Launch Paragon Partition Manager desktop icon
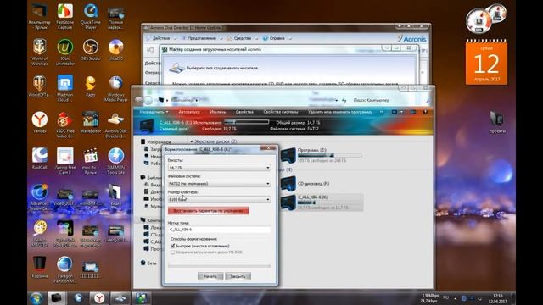 tap(65, 269)
